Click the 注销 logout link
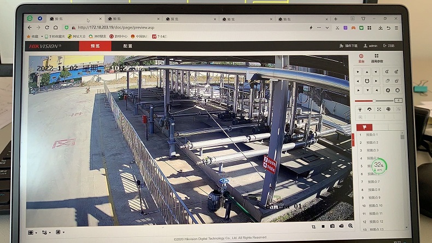Image resolution: width=432 pixels, height=243 pixels. (389, 46)
